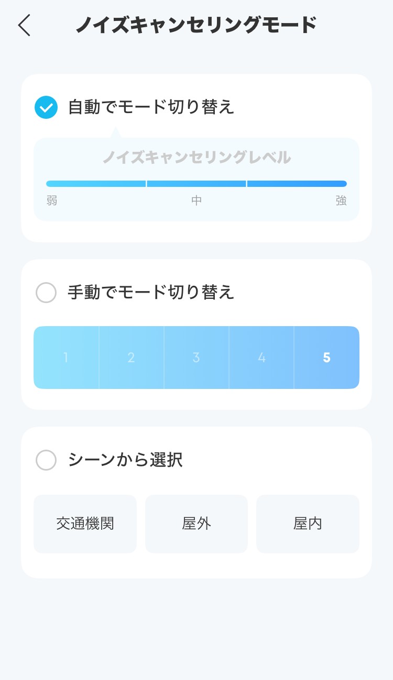Set manual noise cancelling level 2
The width and height of the screenshot is (393, 680).
[131, 358]
